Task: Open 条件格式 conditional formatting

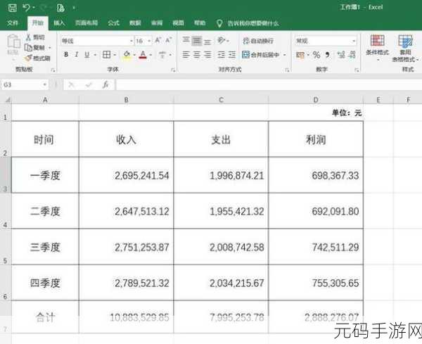Action: pos(377,46)
